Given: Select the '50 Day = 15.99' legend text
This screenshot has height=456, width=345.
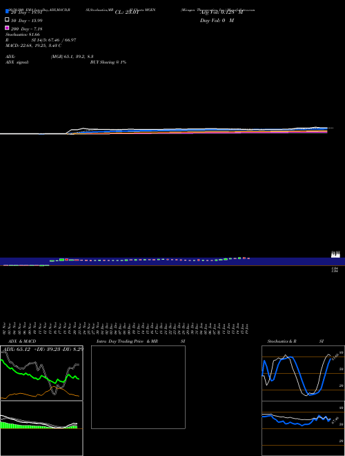Looking at the screenshot, I should (26, 21).
